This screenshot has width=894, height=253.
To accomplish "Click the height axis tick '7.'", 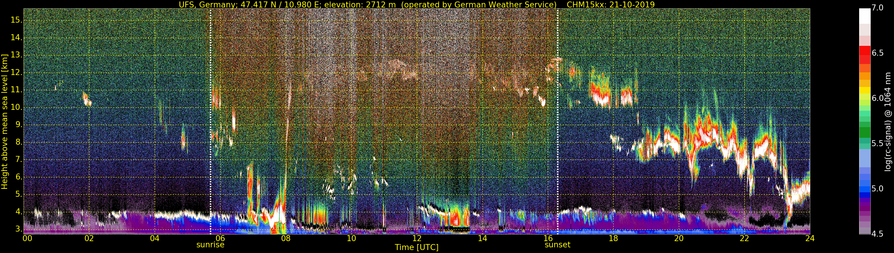I will 18,160.
